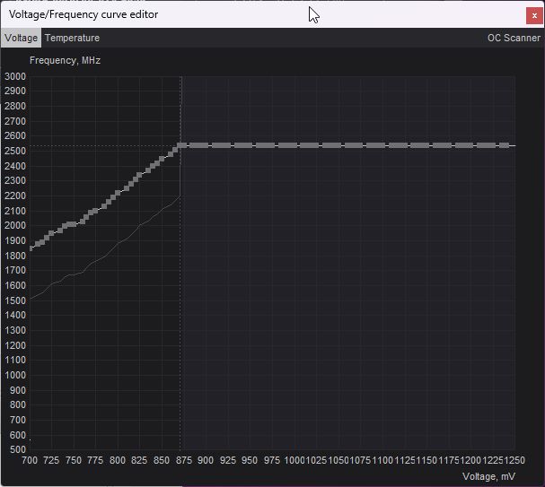The height and width of the screenshot is (487, 545).
Task: Select the curve point at 800 mV
Action: pyautogui.click(x=118, y=193)
